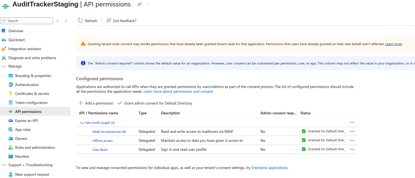The height and width of the screenshot is (178, 415).
Task: Click the Description column header
Action: coord(170,113)
